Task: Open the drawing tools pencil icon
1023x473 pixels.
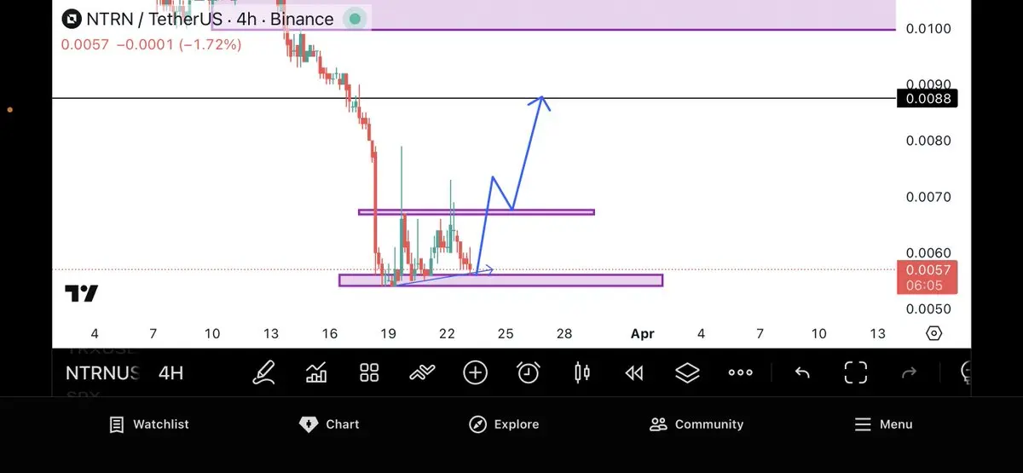Action: [264, 372]
